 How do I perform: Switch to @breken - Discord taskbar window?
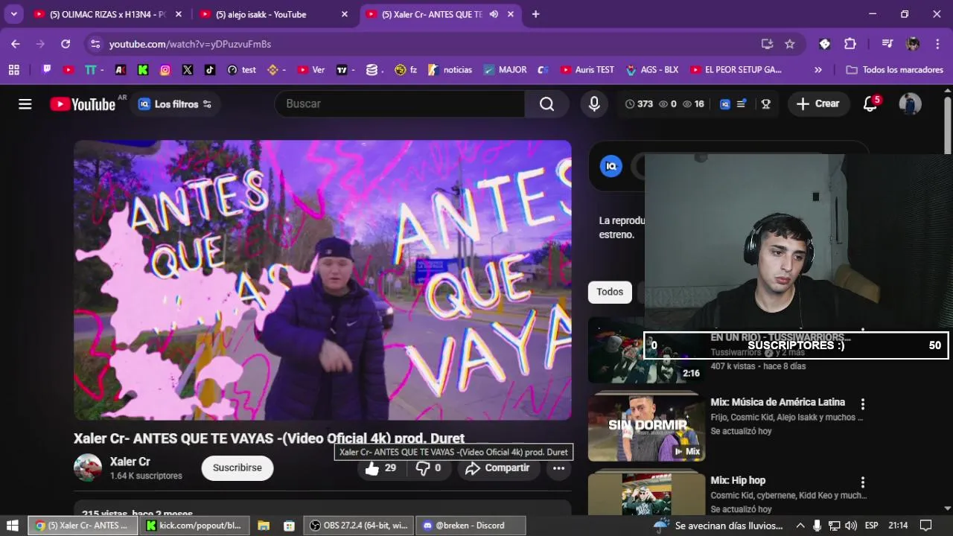click(x=471, y=526)
